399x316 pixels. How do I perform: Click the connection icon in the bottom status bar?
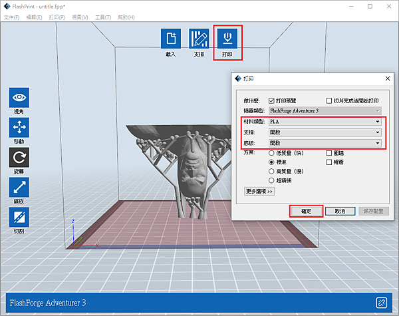pos(381,303)
